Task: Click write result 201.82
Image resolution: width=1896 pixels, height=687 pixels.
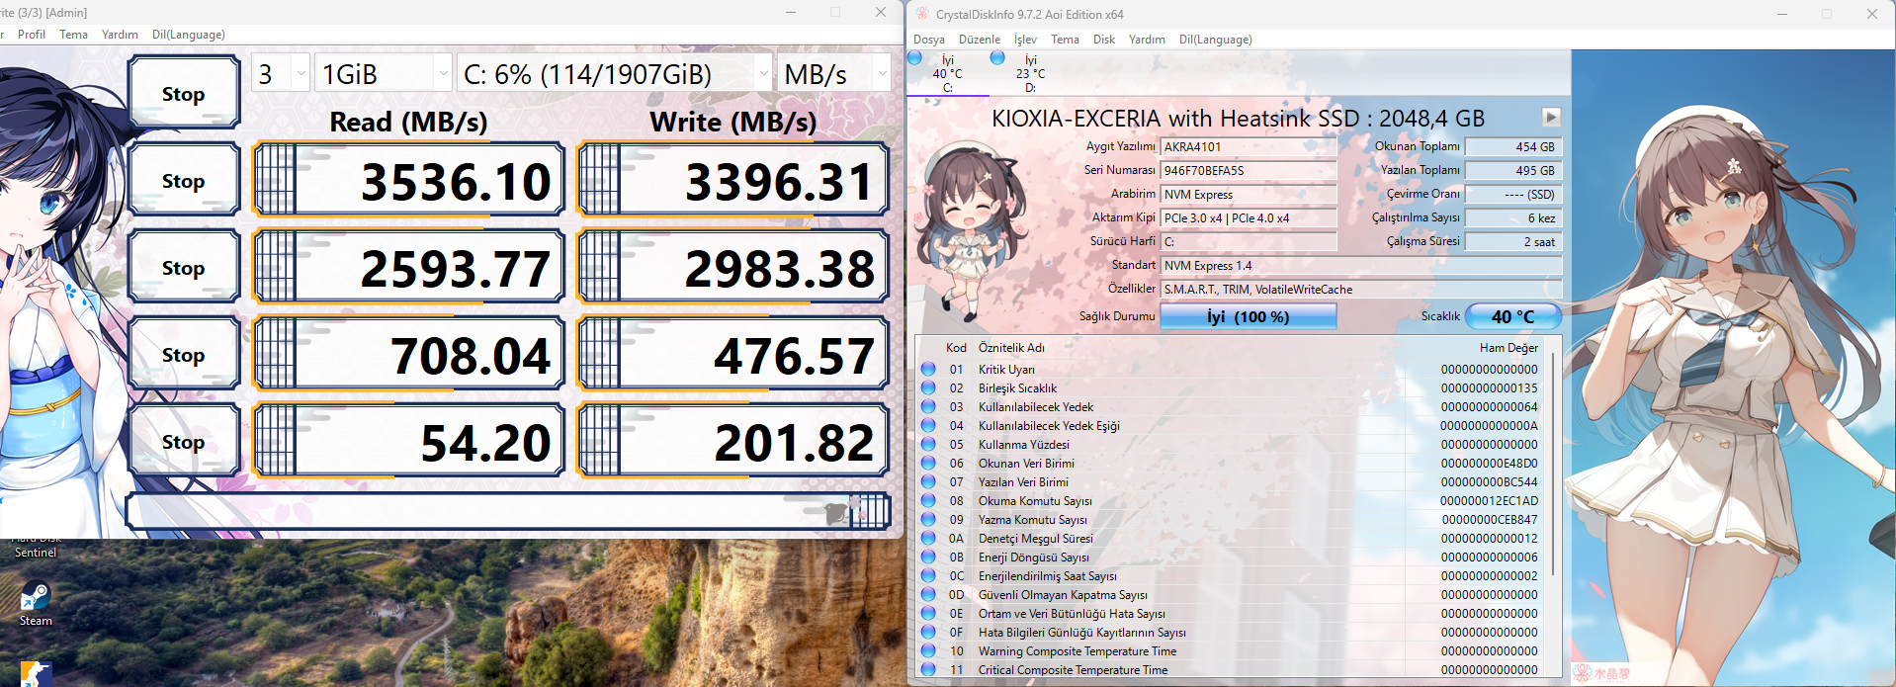Action: point(733,441)
